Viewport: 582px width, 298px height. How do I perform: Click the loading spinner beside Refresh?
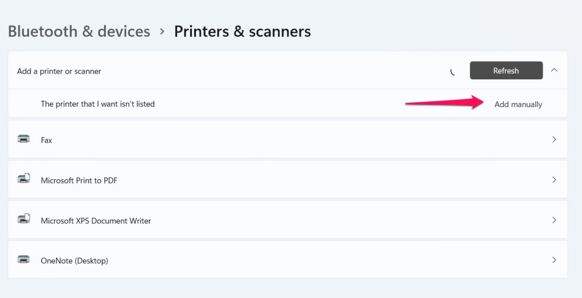pos(453,72)
